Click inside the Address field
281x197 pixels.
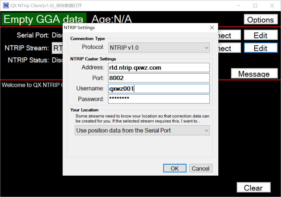pos(159,67)
